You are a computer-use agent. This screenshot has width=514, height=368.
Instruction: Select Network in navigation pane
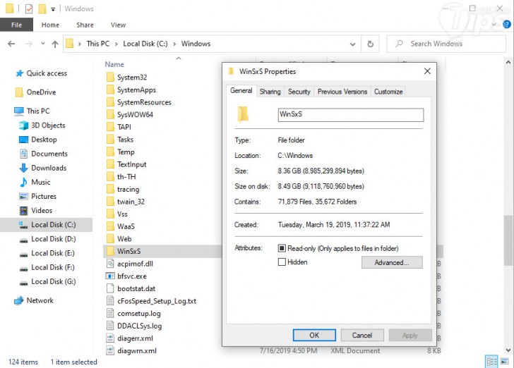[33, 300]
